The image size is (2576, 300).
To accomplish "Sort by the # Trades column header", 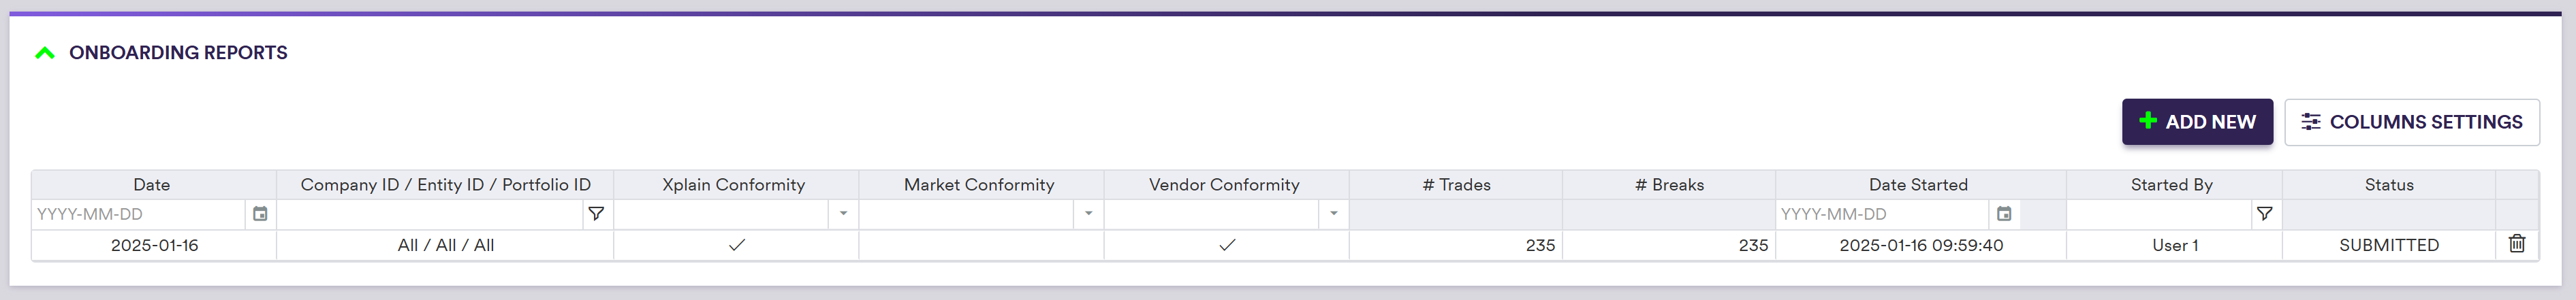I will point(1456,185).
